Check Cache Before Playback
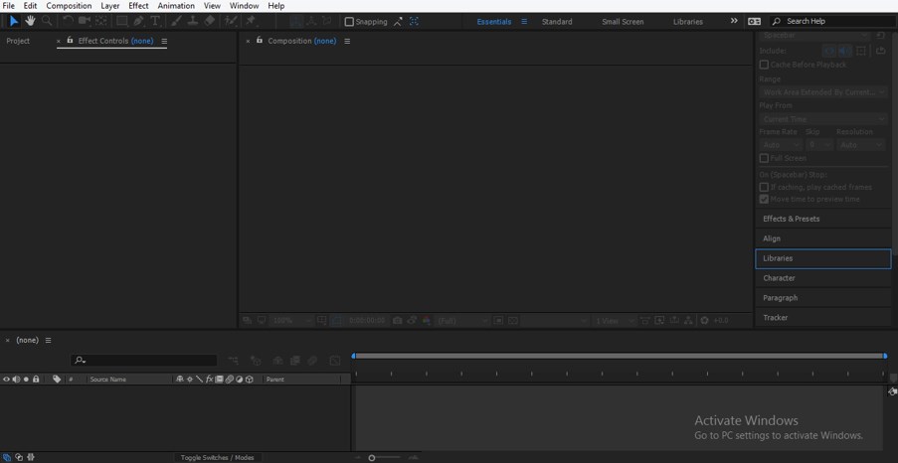Screen dimensions: 898x463 [764, 65]
